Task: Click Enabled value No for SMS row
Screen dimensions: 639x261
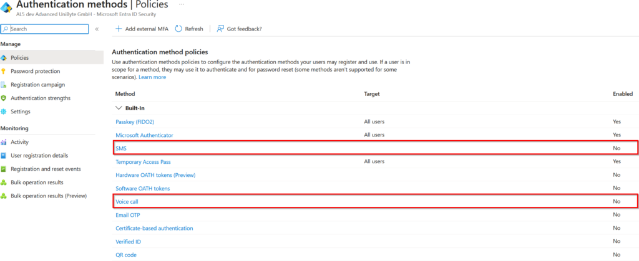Action: click(617, 148)
